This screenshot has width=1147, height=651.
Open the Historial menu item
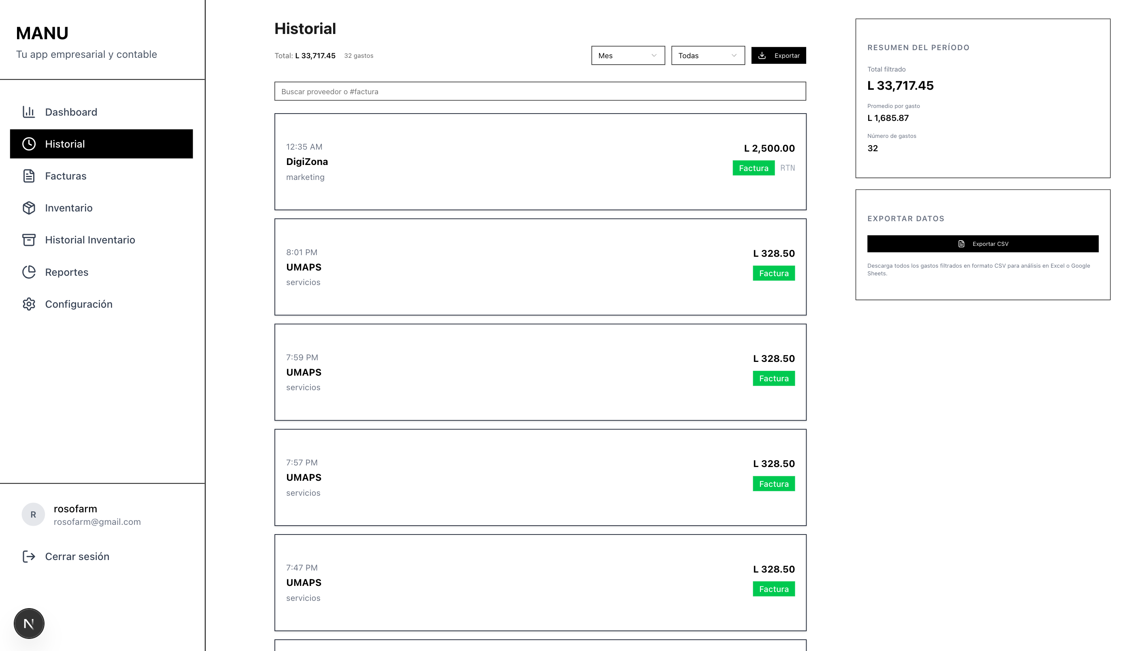pyautogui.click(x=101, y=144)
